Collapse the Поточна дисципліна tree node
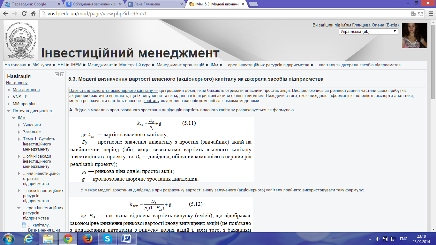The image size is (436, 245). tap(9, 111)
